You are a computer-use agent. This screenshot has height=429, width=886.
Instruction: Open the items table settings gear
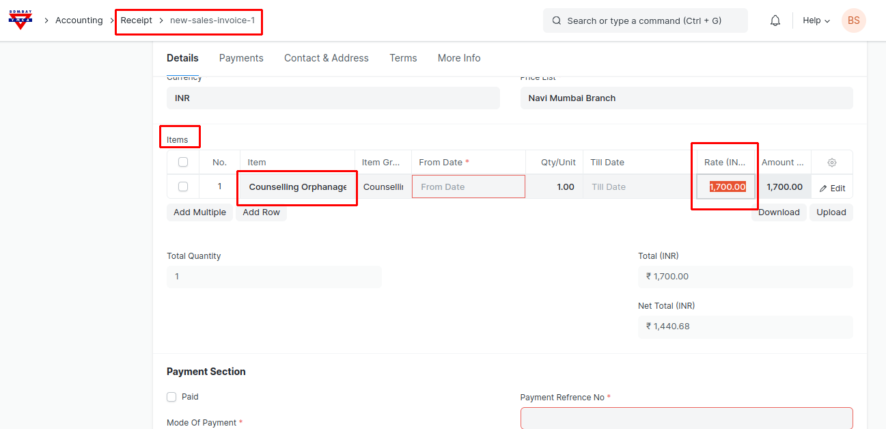pyautogui.click(x=831, y=163)
